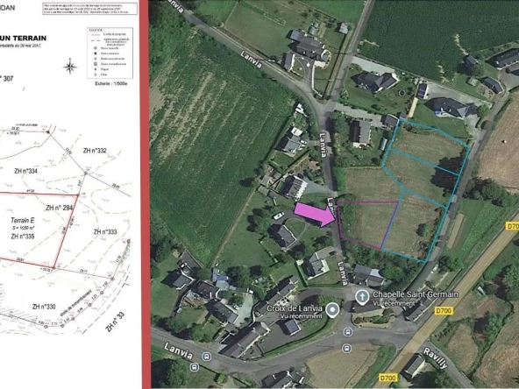Viewport: 519px width, 389px height.
Task: Select the Ravilly street label
Action: 435,358
